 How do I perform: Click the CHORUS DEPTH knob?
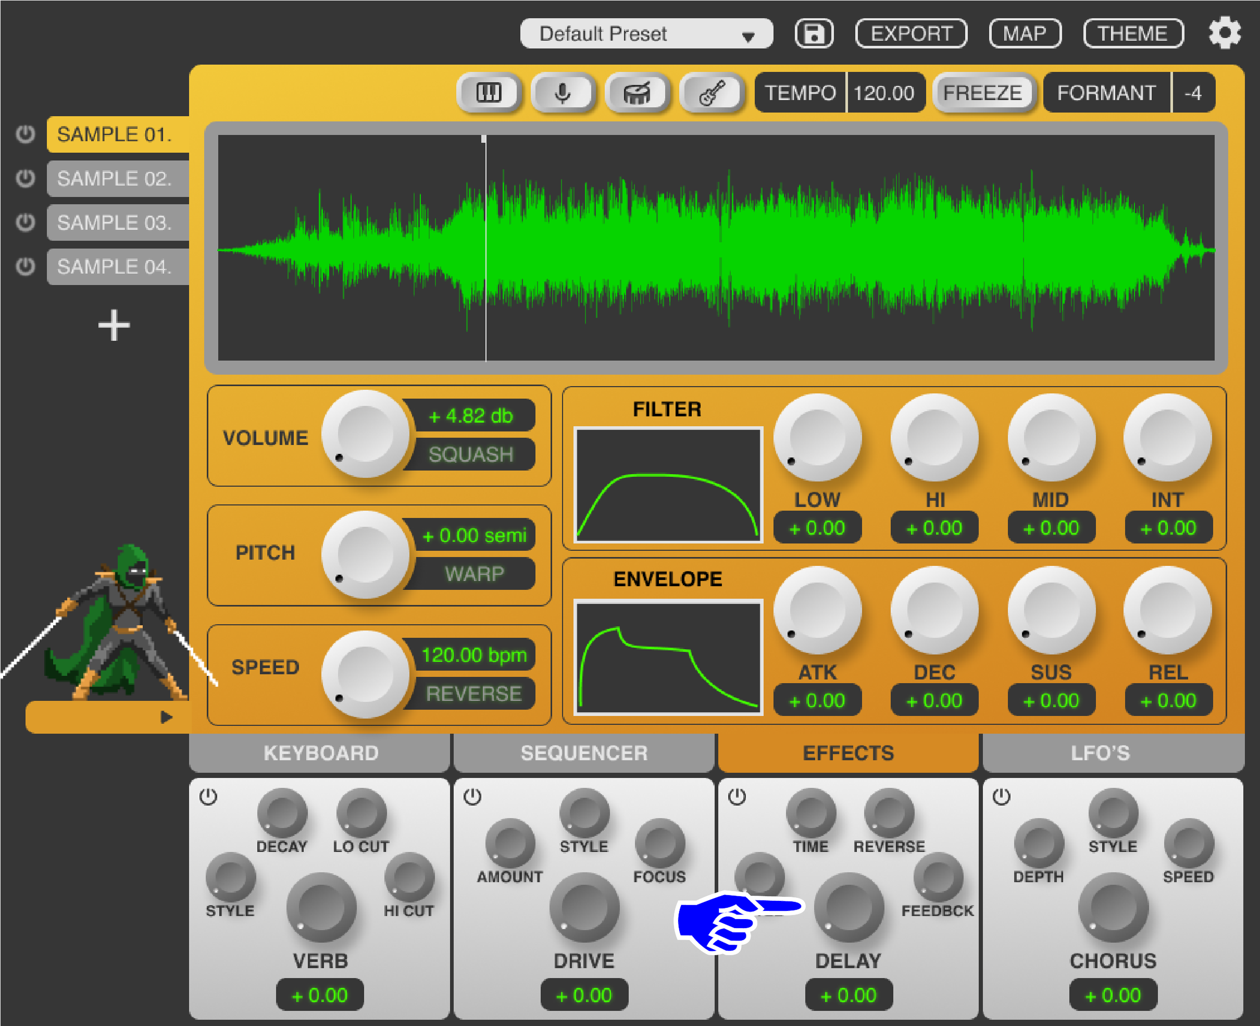pos(1039,844)
